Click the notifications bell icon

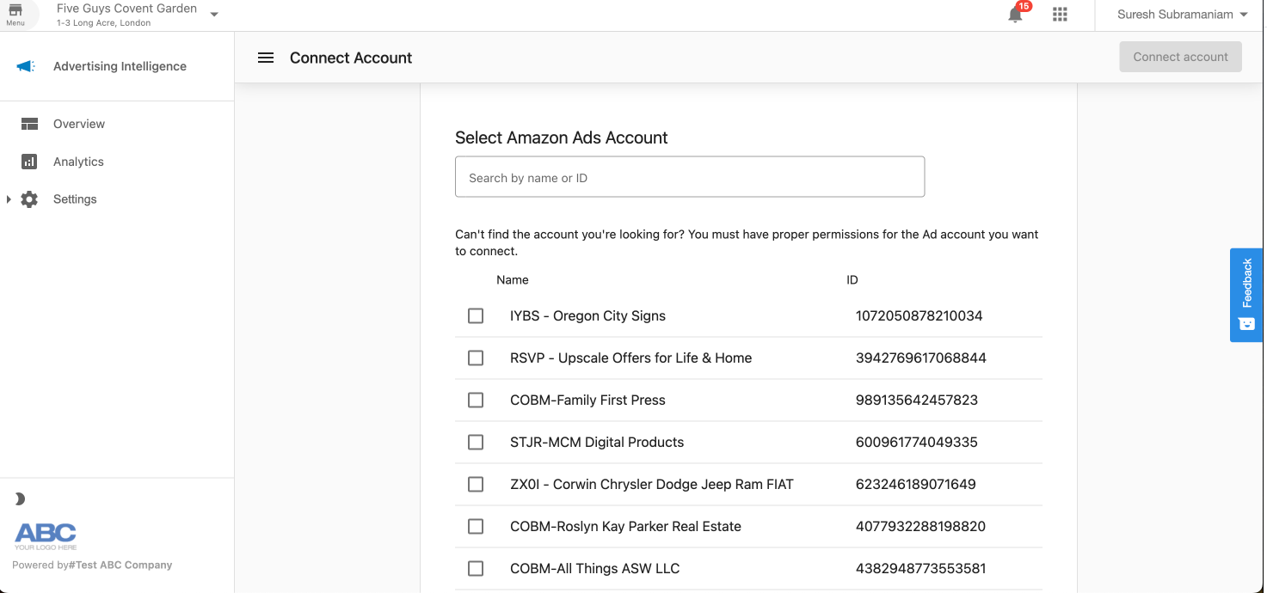click(1016, 15)
